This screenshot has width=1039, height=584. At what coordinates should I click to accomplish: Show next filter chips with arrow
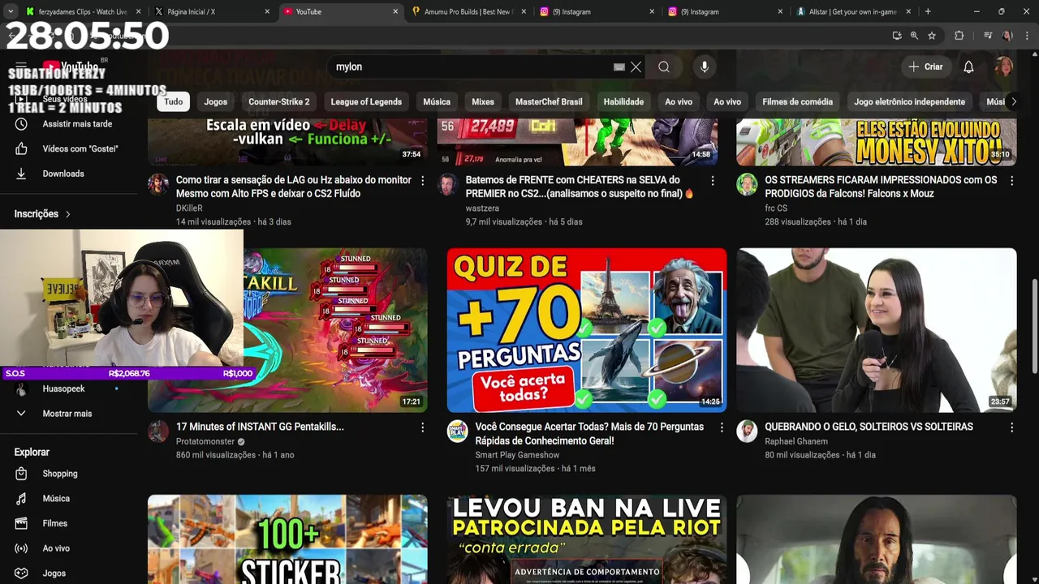[x=1013, y=101]
